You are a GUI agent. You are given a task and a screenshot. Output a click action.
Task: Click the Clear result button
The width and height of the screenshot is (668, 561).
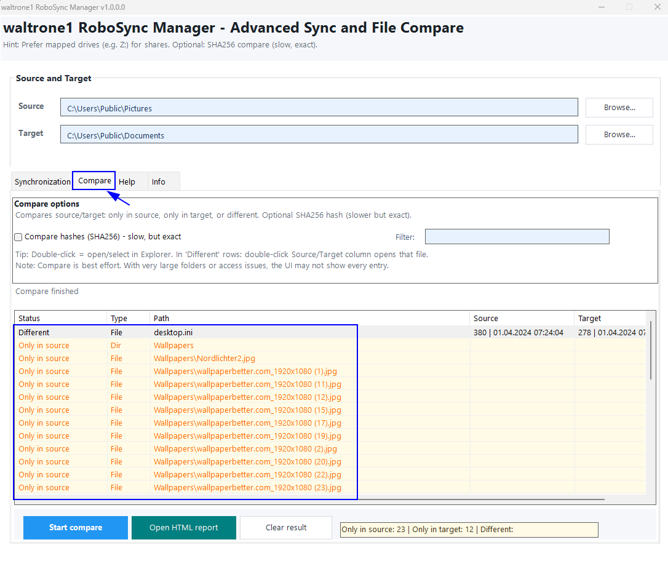click(286, 528)
